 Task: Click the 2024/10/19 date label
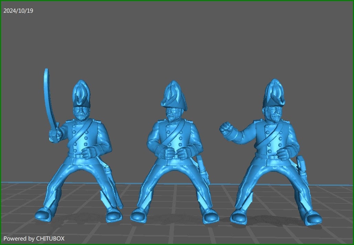[18, 11]
